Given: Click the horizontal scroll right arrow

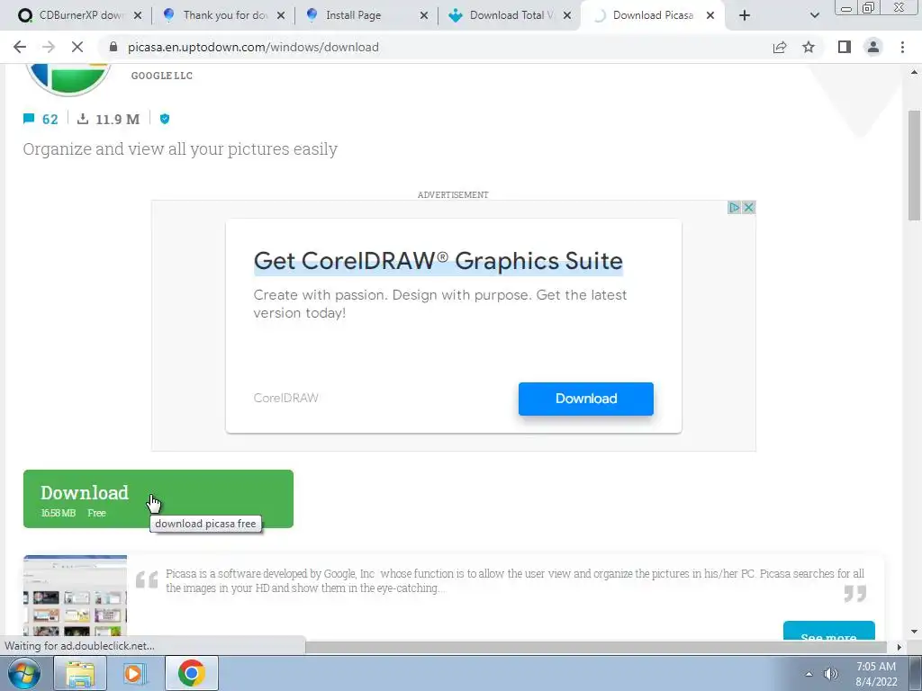Looking at the screenshot, I should (899, 647).
